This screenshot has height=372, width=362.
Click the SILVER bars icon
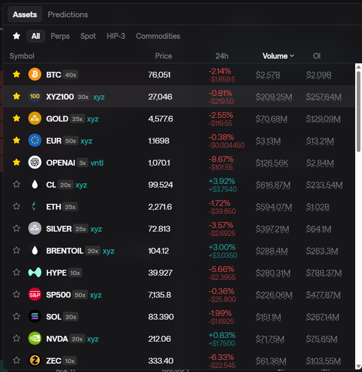[35, 228]
